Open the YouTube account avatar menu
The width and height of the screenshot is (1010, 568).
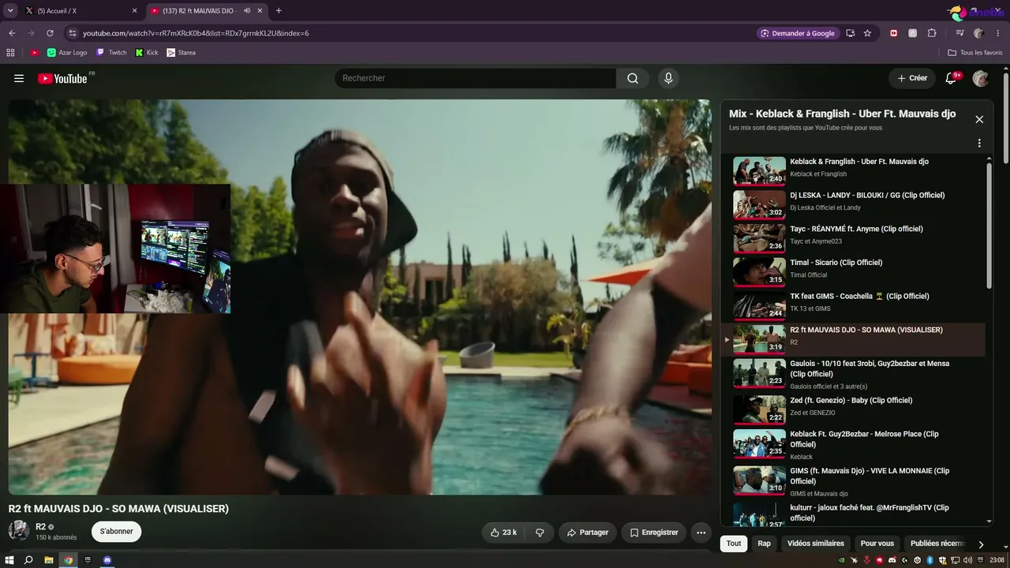(x=980, y=78)
